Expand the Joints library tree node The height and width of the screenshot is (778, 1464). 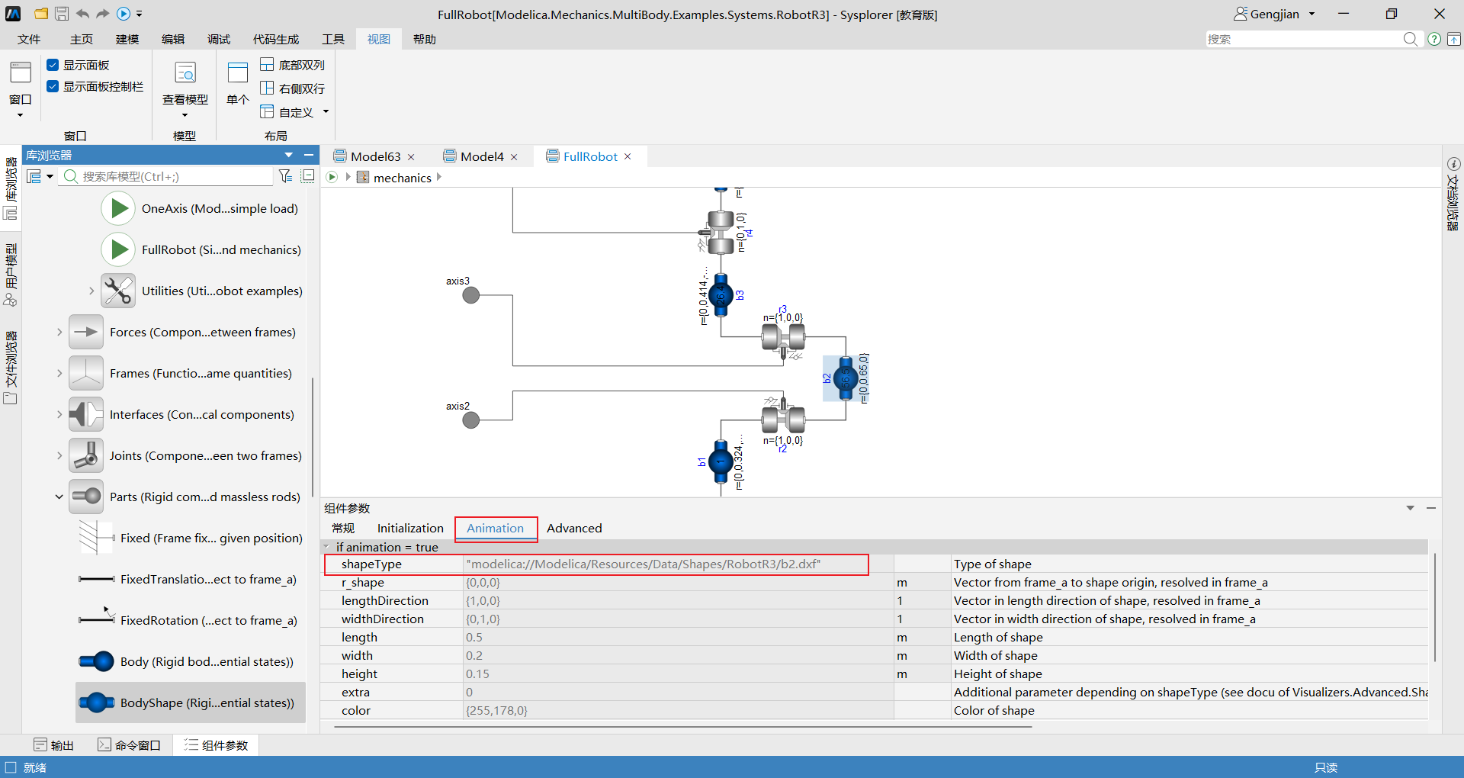59,455
